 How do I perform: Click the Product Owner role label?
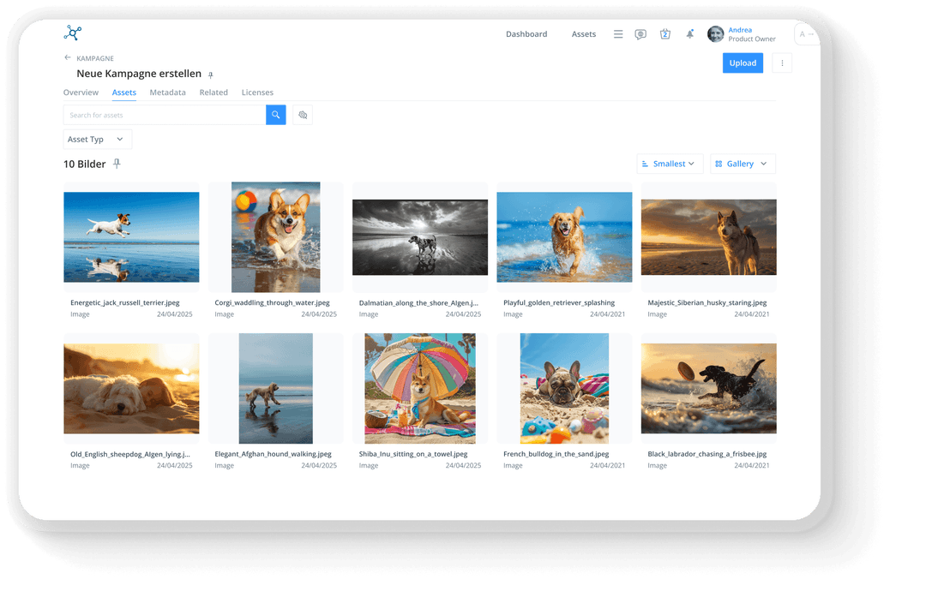[x=752, y=39]
